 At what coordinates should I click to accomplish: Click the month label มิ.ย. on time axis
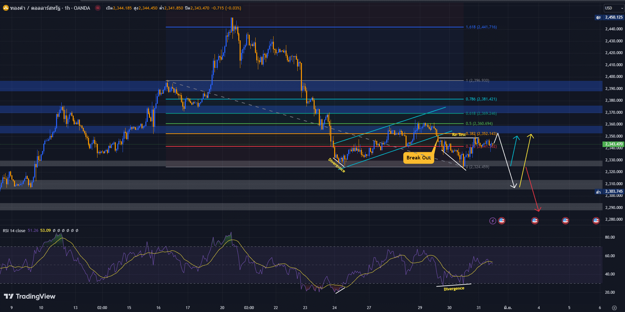[x=508, y=308]
